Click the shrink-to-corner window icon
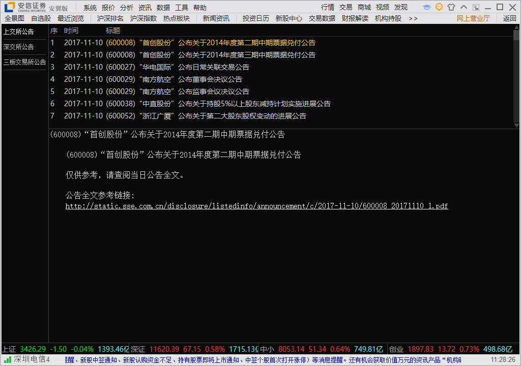The height and width of the screenshot is (366, 521). [476, 7]
